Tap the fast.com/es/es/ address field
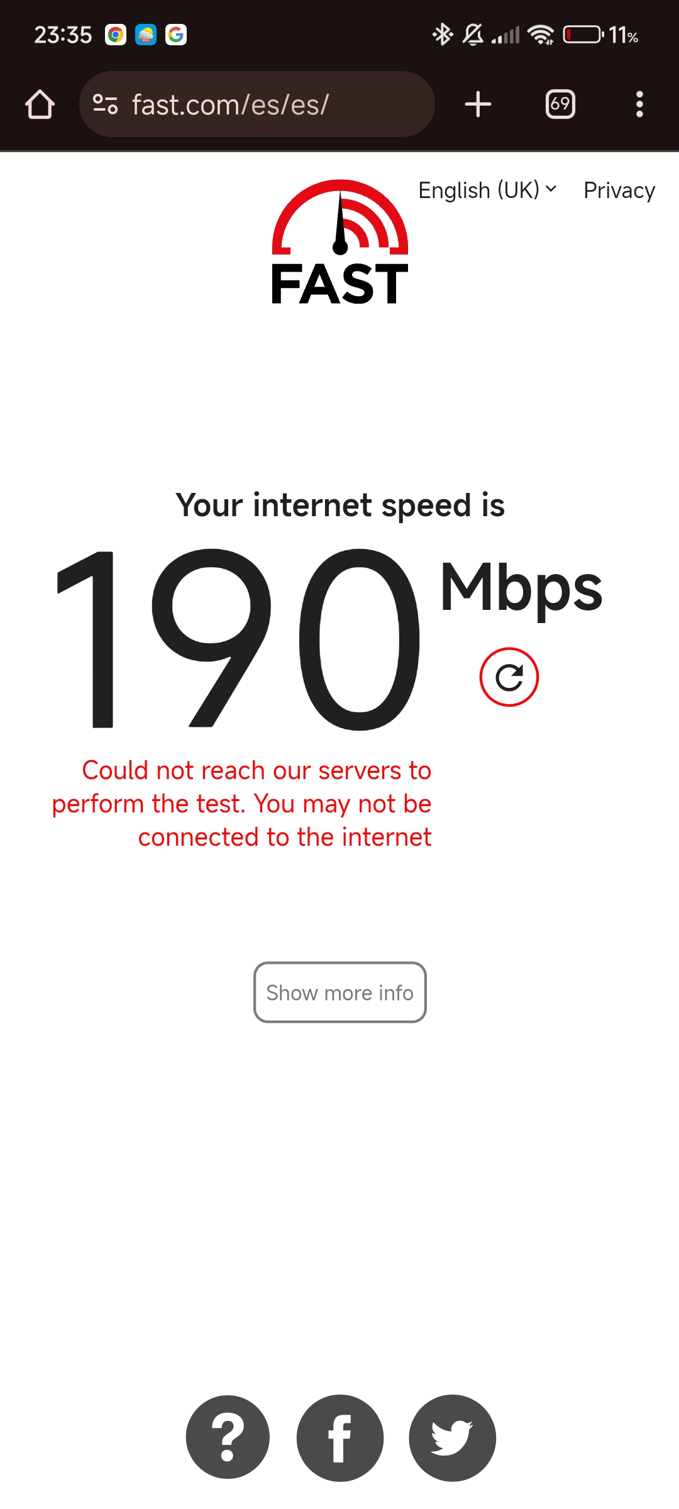Viewport: 679px width, 1509px height. [257, 104]
